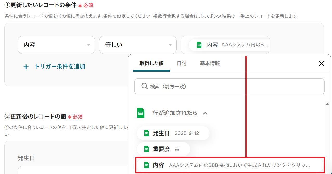Click the Google Sheets icon beside 行が追加されたら
The image size is (332, 174).
coord(141,113)
